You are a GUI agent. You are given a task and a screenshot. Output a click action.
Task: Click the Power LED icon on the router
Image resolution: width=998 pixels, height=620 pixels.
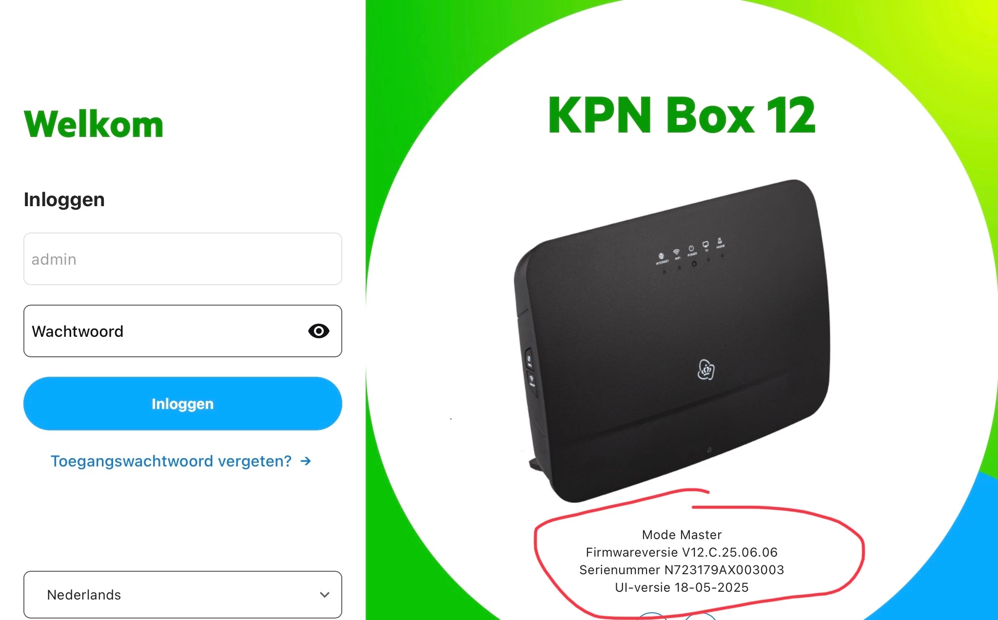click(691, 249)
